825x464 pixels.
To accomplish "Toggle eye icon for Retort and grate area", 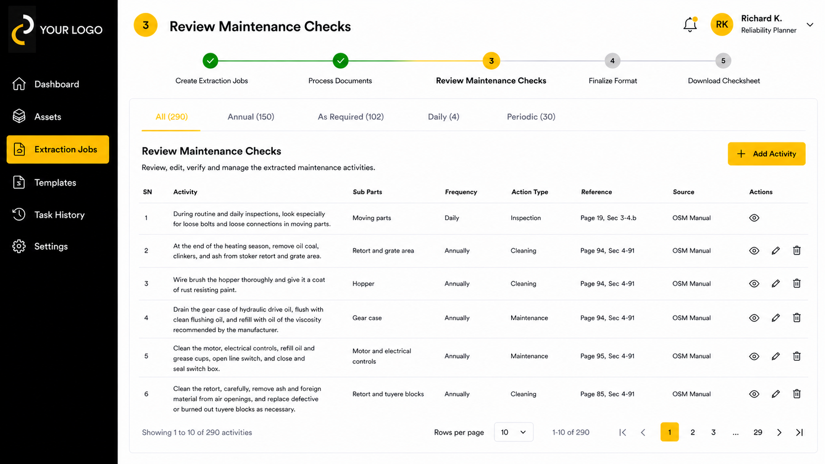I will click(x=754, y=251).
